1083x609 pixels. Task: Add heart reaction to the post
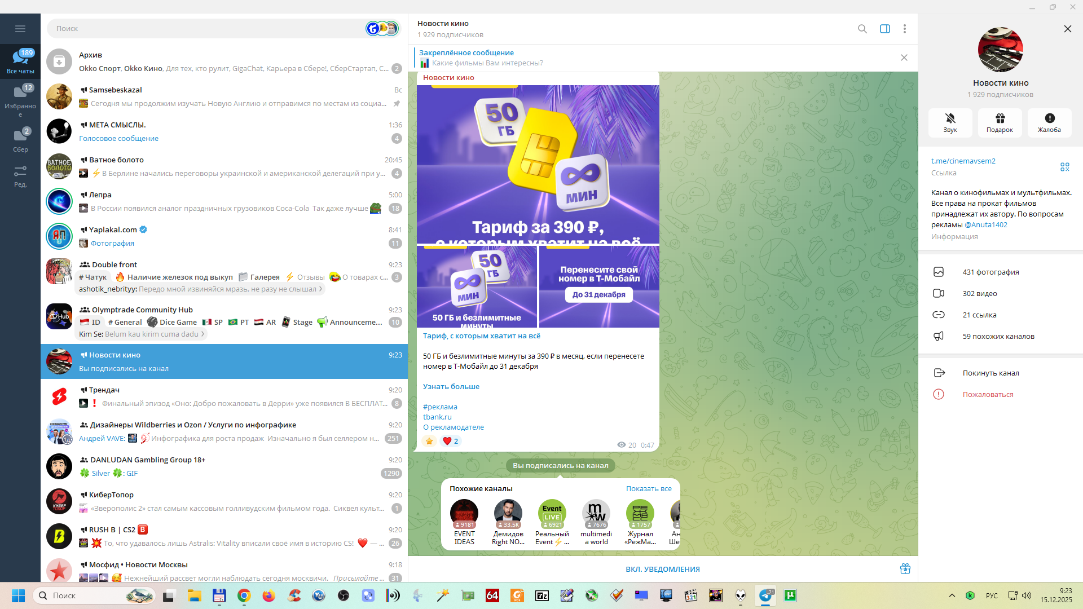[450, 441]
